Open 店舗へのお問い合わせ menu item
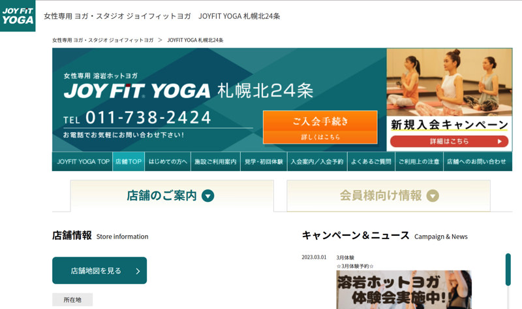 (x=476, y=161)
